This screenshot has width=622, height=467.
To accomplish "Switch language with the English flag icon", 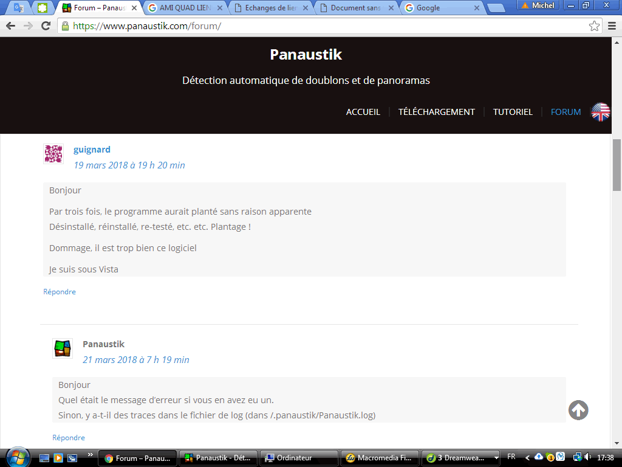I will coord(601,112).
